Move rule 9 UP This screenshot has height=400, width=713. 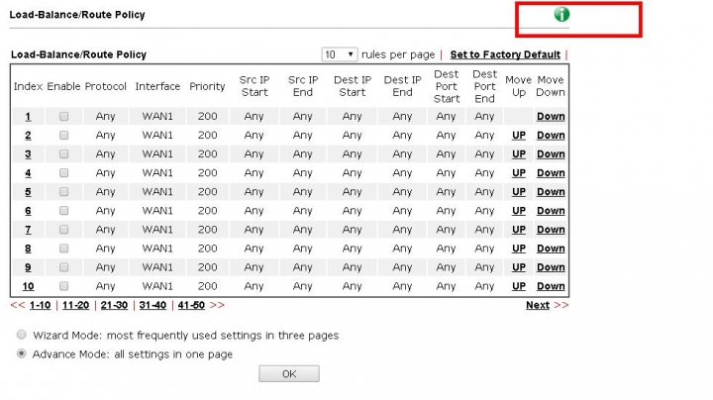coord(519,267)
